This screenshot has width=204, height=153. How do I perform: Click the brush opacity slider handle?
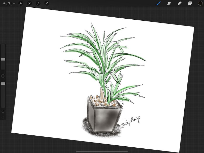tap(3, 83)
